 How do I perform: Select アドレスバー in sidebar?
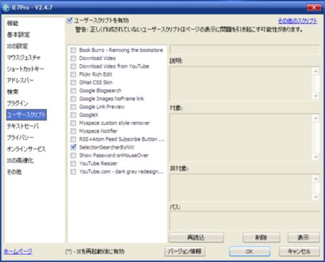point(20,81)
